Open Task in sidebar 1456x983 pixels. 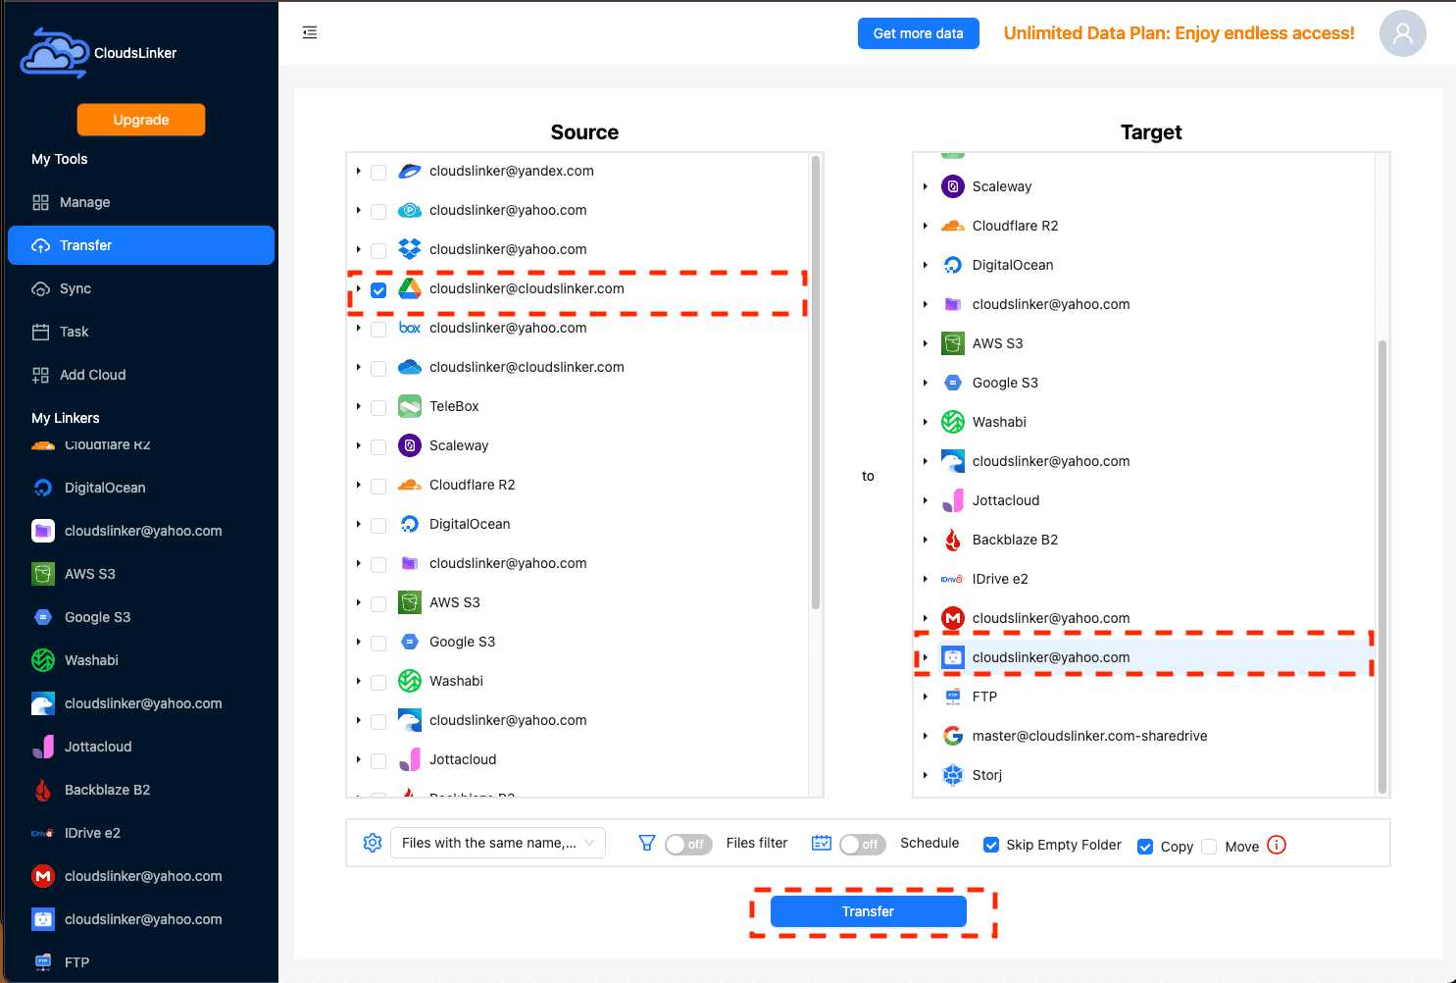pyautogui.click(x=141, y=332)
